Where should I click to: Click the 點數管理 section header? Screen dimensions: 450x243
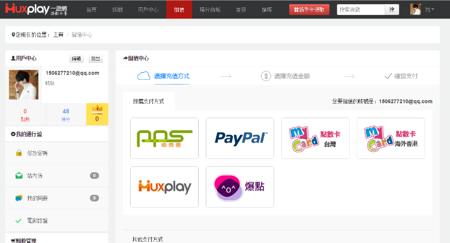click(x=23, y=241)
